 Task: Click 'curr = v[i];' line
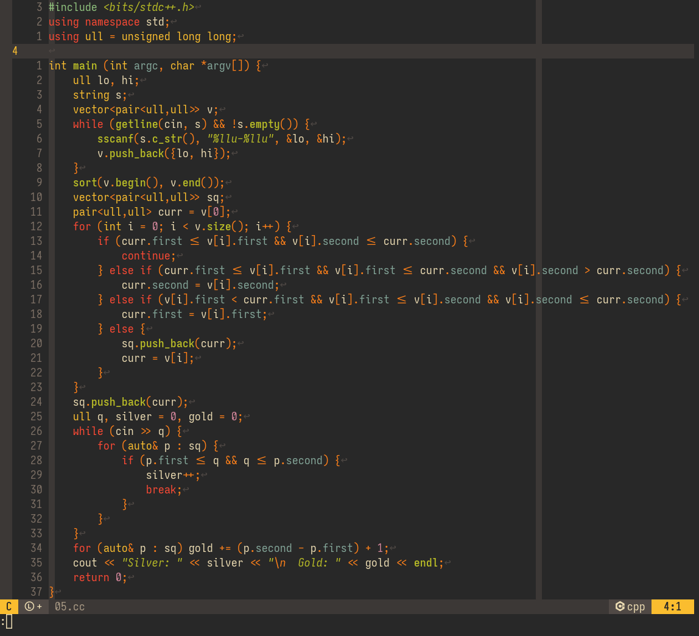click(x=158, y=358)
